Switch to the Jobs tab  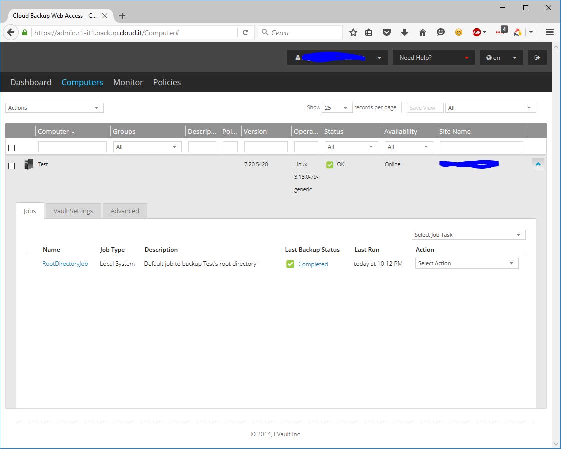[30, 211]
